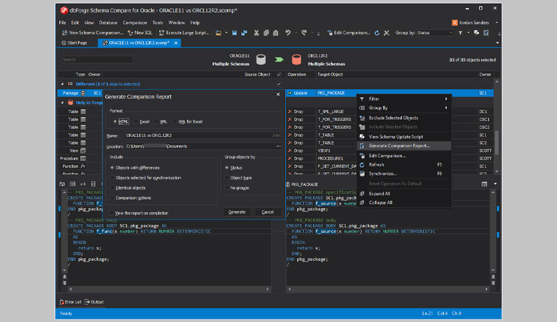Select the XML for Excel format option
The image size is (557, 322).
(175, 121)
